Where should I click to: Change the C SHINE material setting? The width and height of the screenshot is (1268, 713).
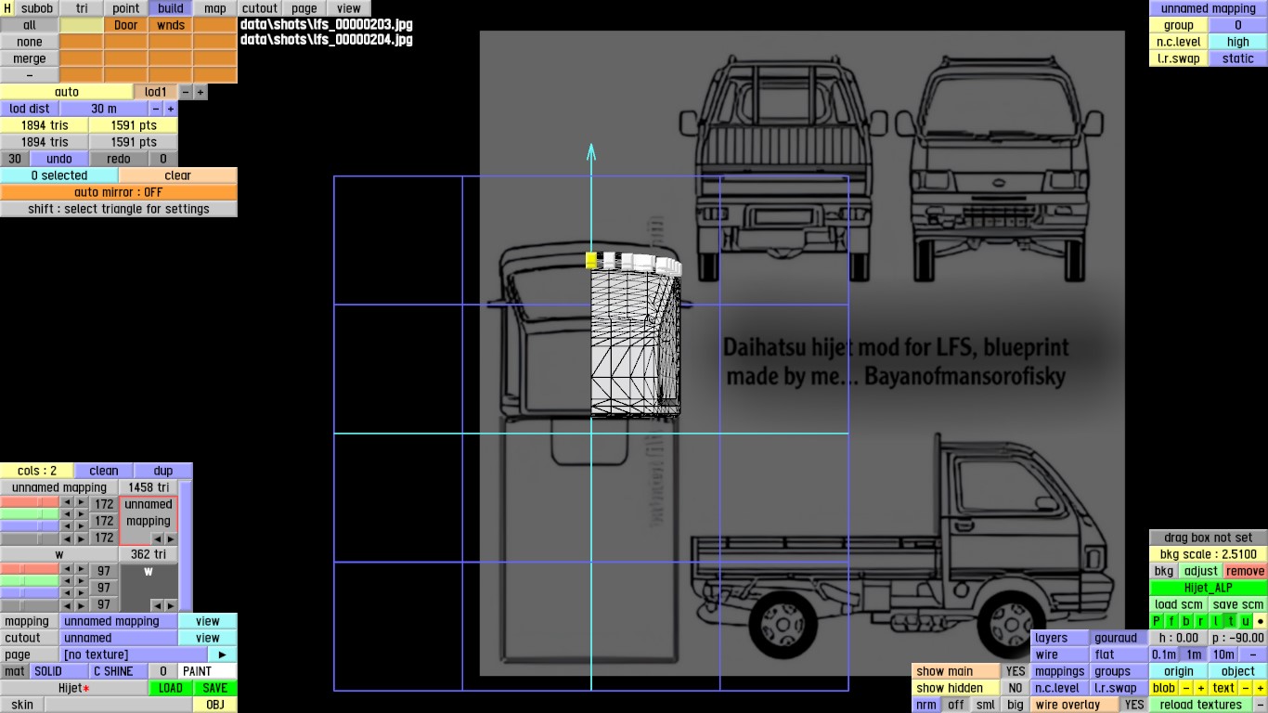119,671
